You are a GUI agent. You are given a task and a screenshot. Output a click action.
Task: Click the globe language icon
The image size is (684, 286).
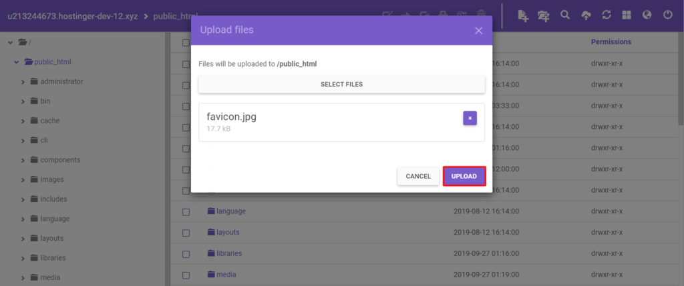coord(647,15)
